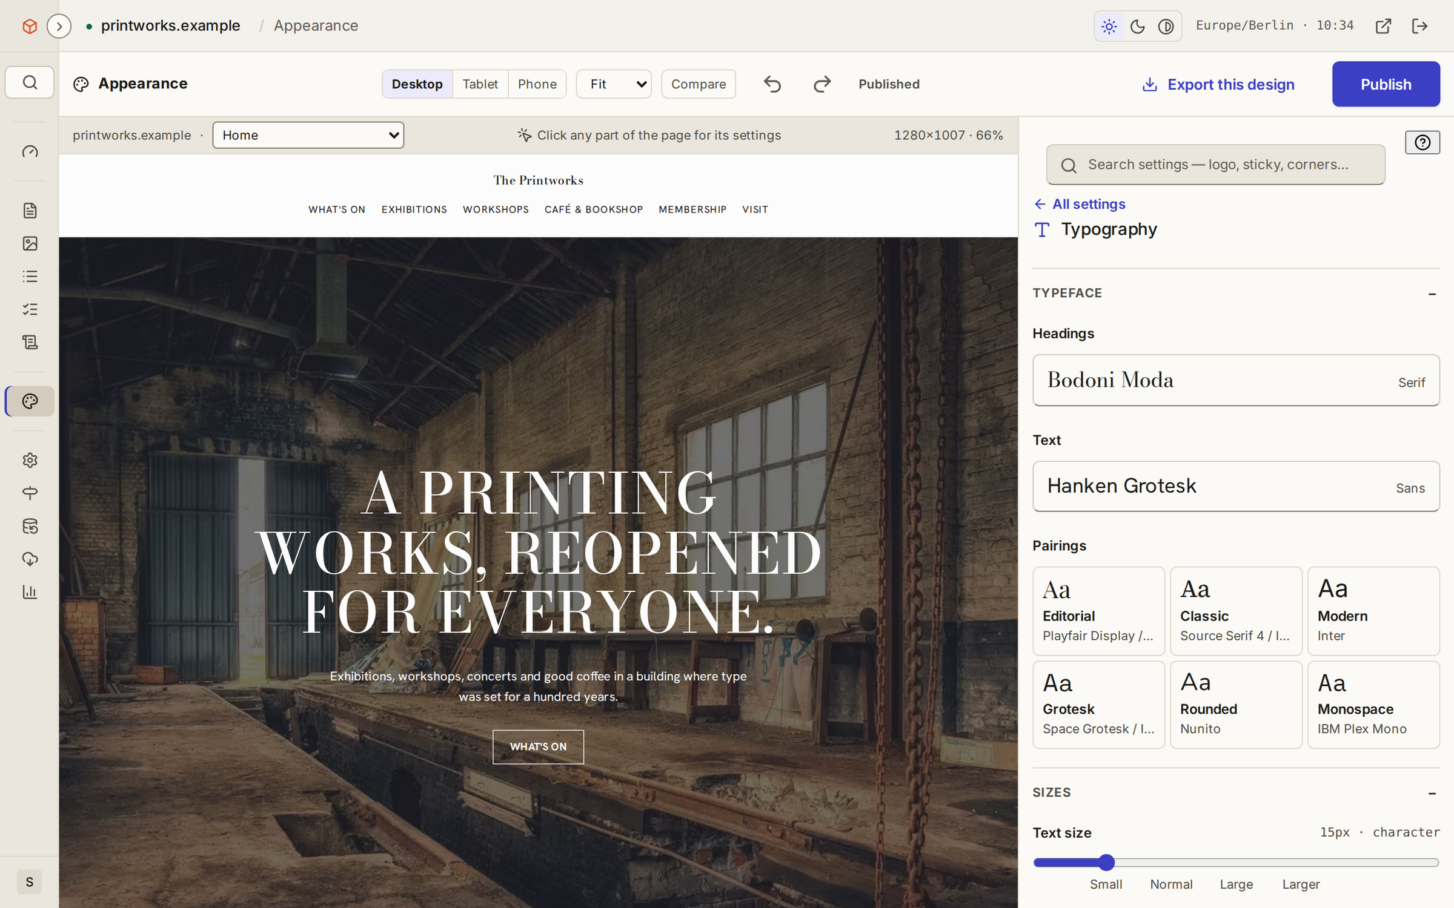Open the signpost icon in sidebar
This screenshot has height=908, width=1454.
pyautogui.click(x=30, y=493)
